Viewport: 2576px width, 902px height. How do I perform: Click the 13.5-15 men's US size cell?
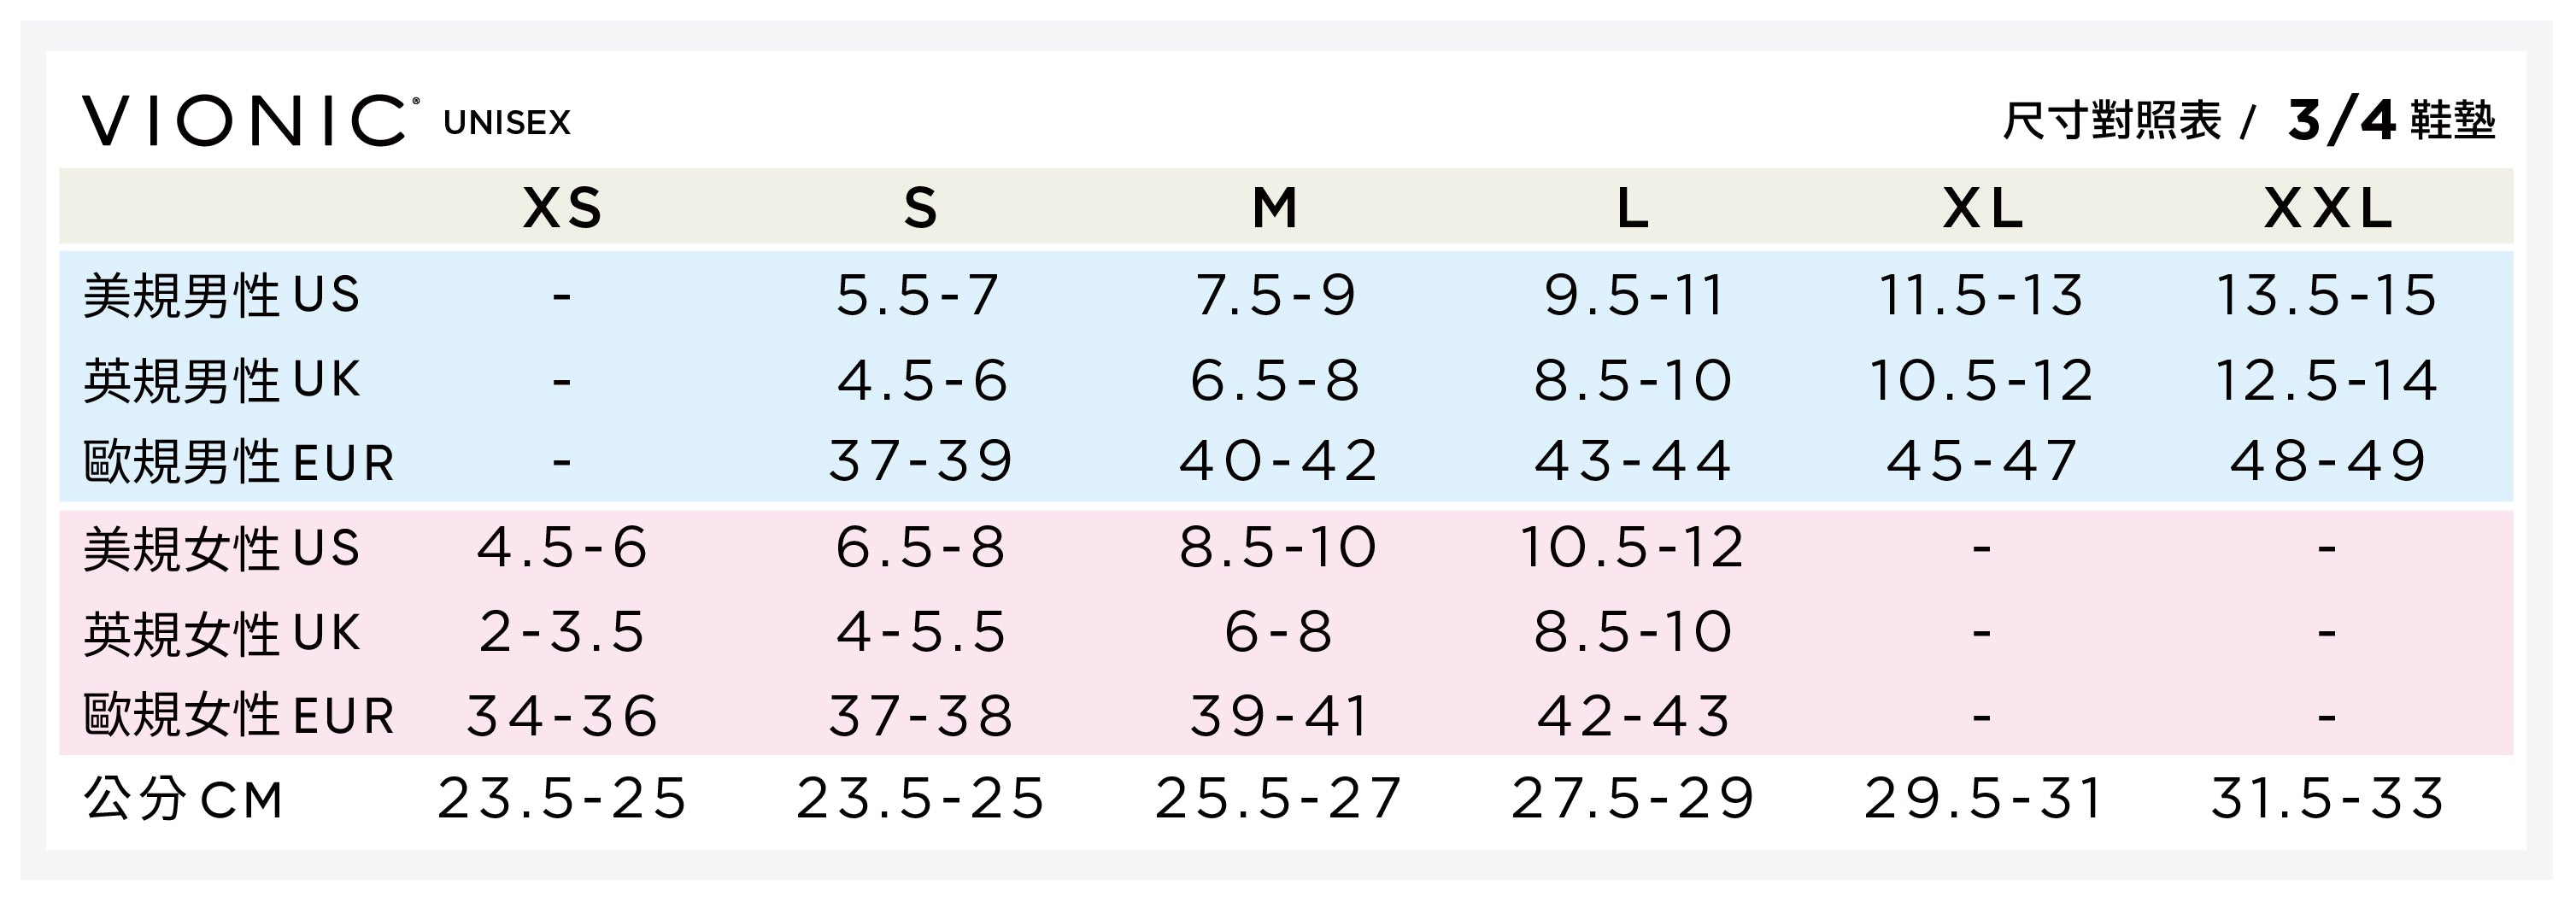click(2326, 296)
